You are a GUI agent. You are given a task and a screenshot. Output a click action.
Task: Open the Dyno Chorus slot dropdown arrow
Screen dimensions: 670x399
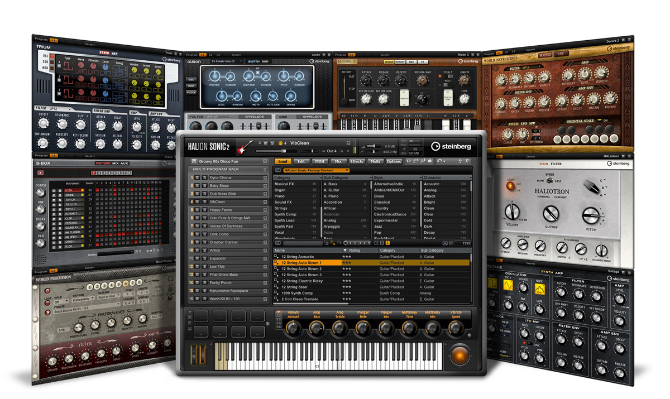click(x=265, y=177)
